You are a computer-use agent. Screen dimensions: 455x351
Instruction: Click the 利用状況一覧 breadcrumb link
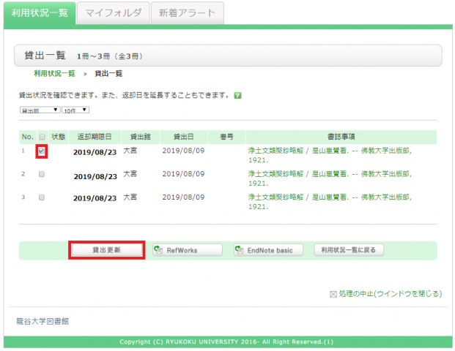coord(54,74)
